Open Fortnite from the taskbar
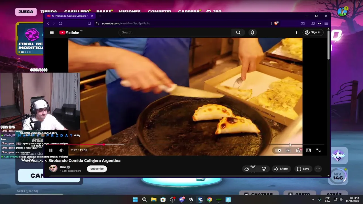This screenshot has width=363, height=204. [x=228, y=199]
